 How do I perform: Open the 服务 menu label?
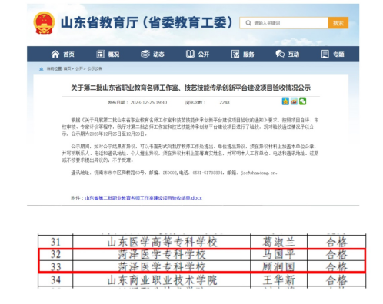(248, 55)
